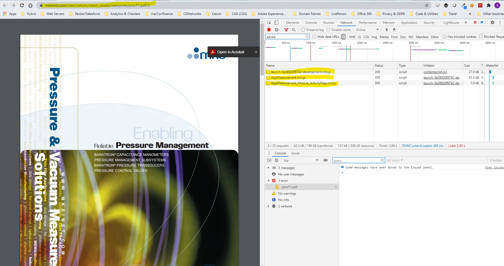
Task: Check Hide data URLs
Action: [314, 37]
